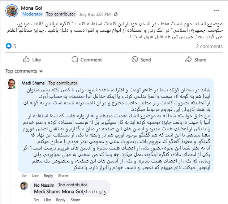Click Reply under Medi Shams' comment

click(x=48, y=175)
